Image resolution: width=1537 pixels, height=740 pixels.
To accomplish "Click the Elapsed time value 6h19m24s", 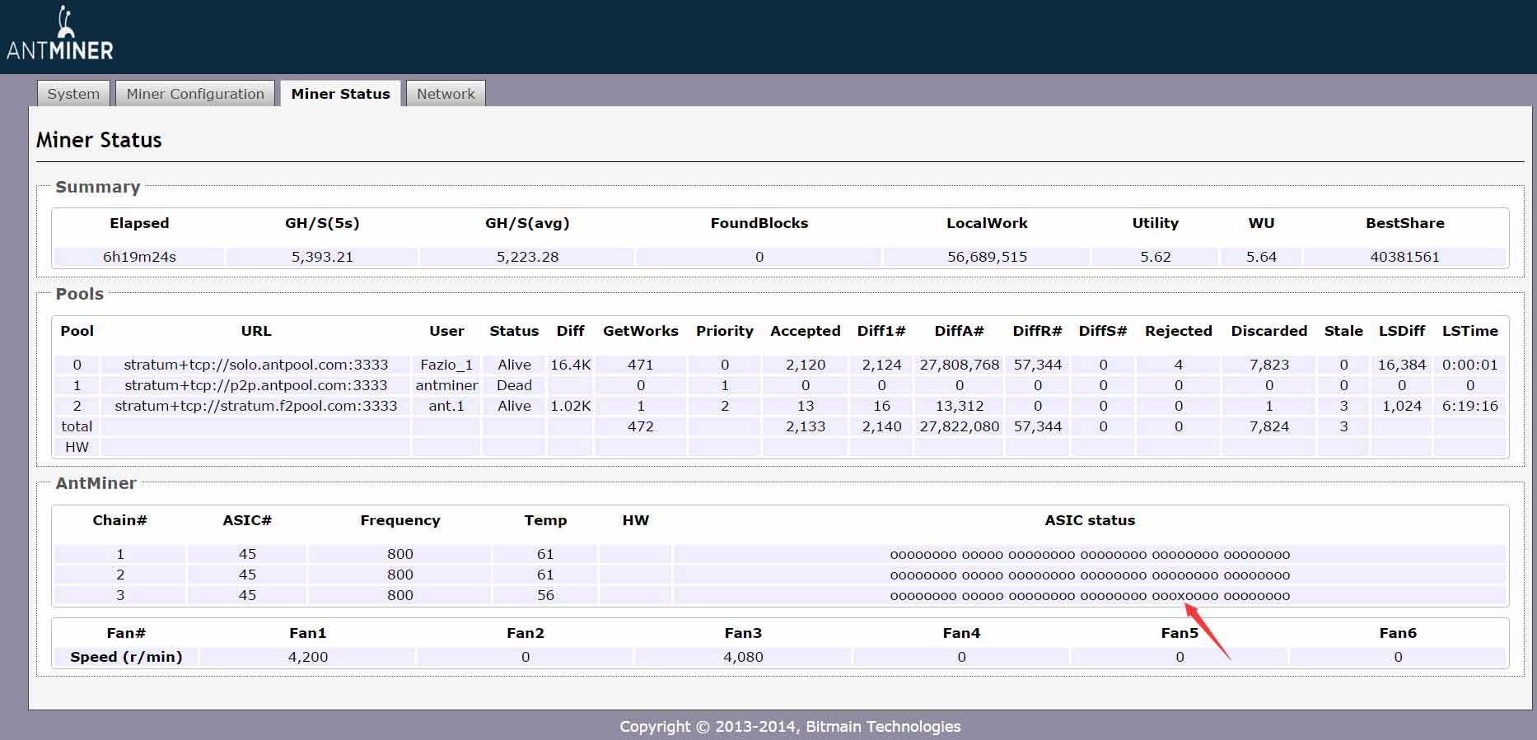I will pos(139,257).
